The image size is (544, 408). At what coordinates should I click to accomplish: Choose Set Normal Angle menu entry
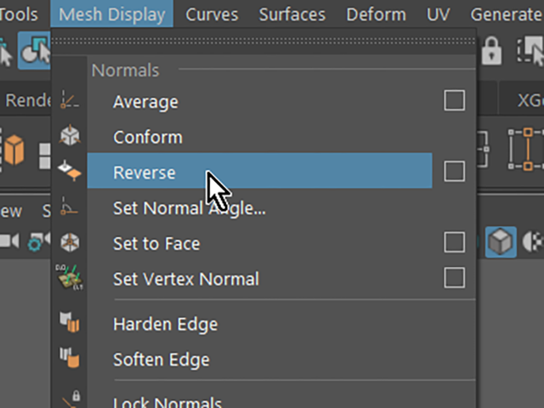click(x=190, y=208)
